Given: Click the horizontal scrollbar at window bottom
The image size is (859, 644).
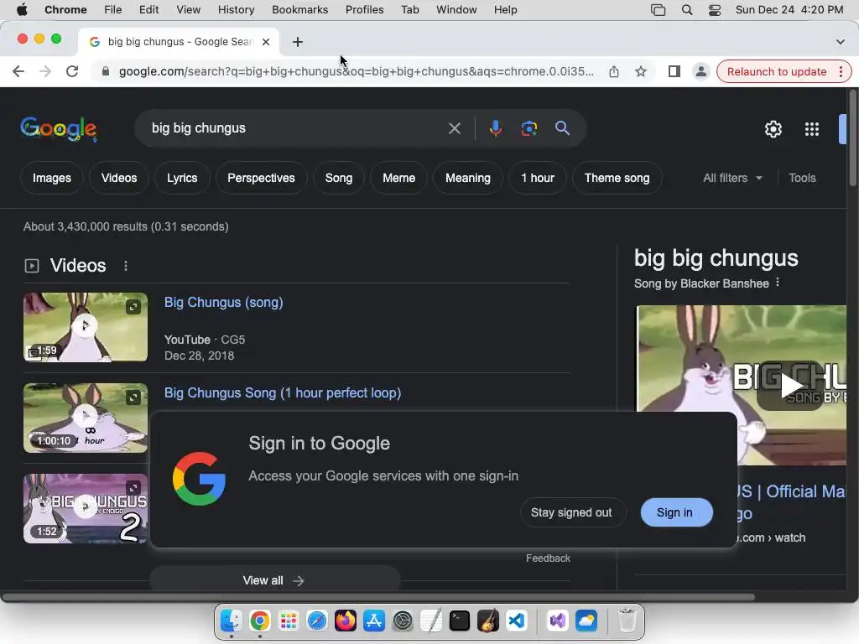Looking at the screenshot, I should (378, 597).
